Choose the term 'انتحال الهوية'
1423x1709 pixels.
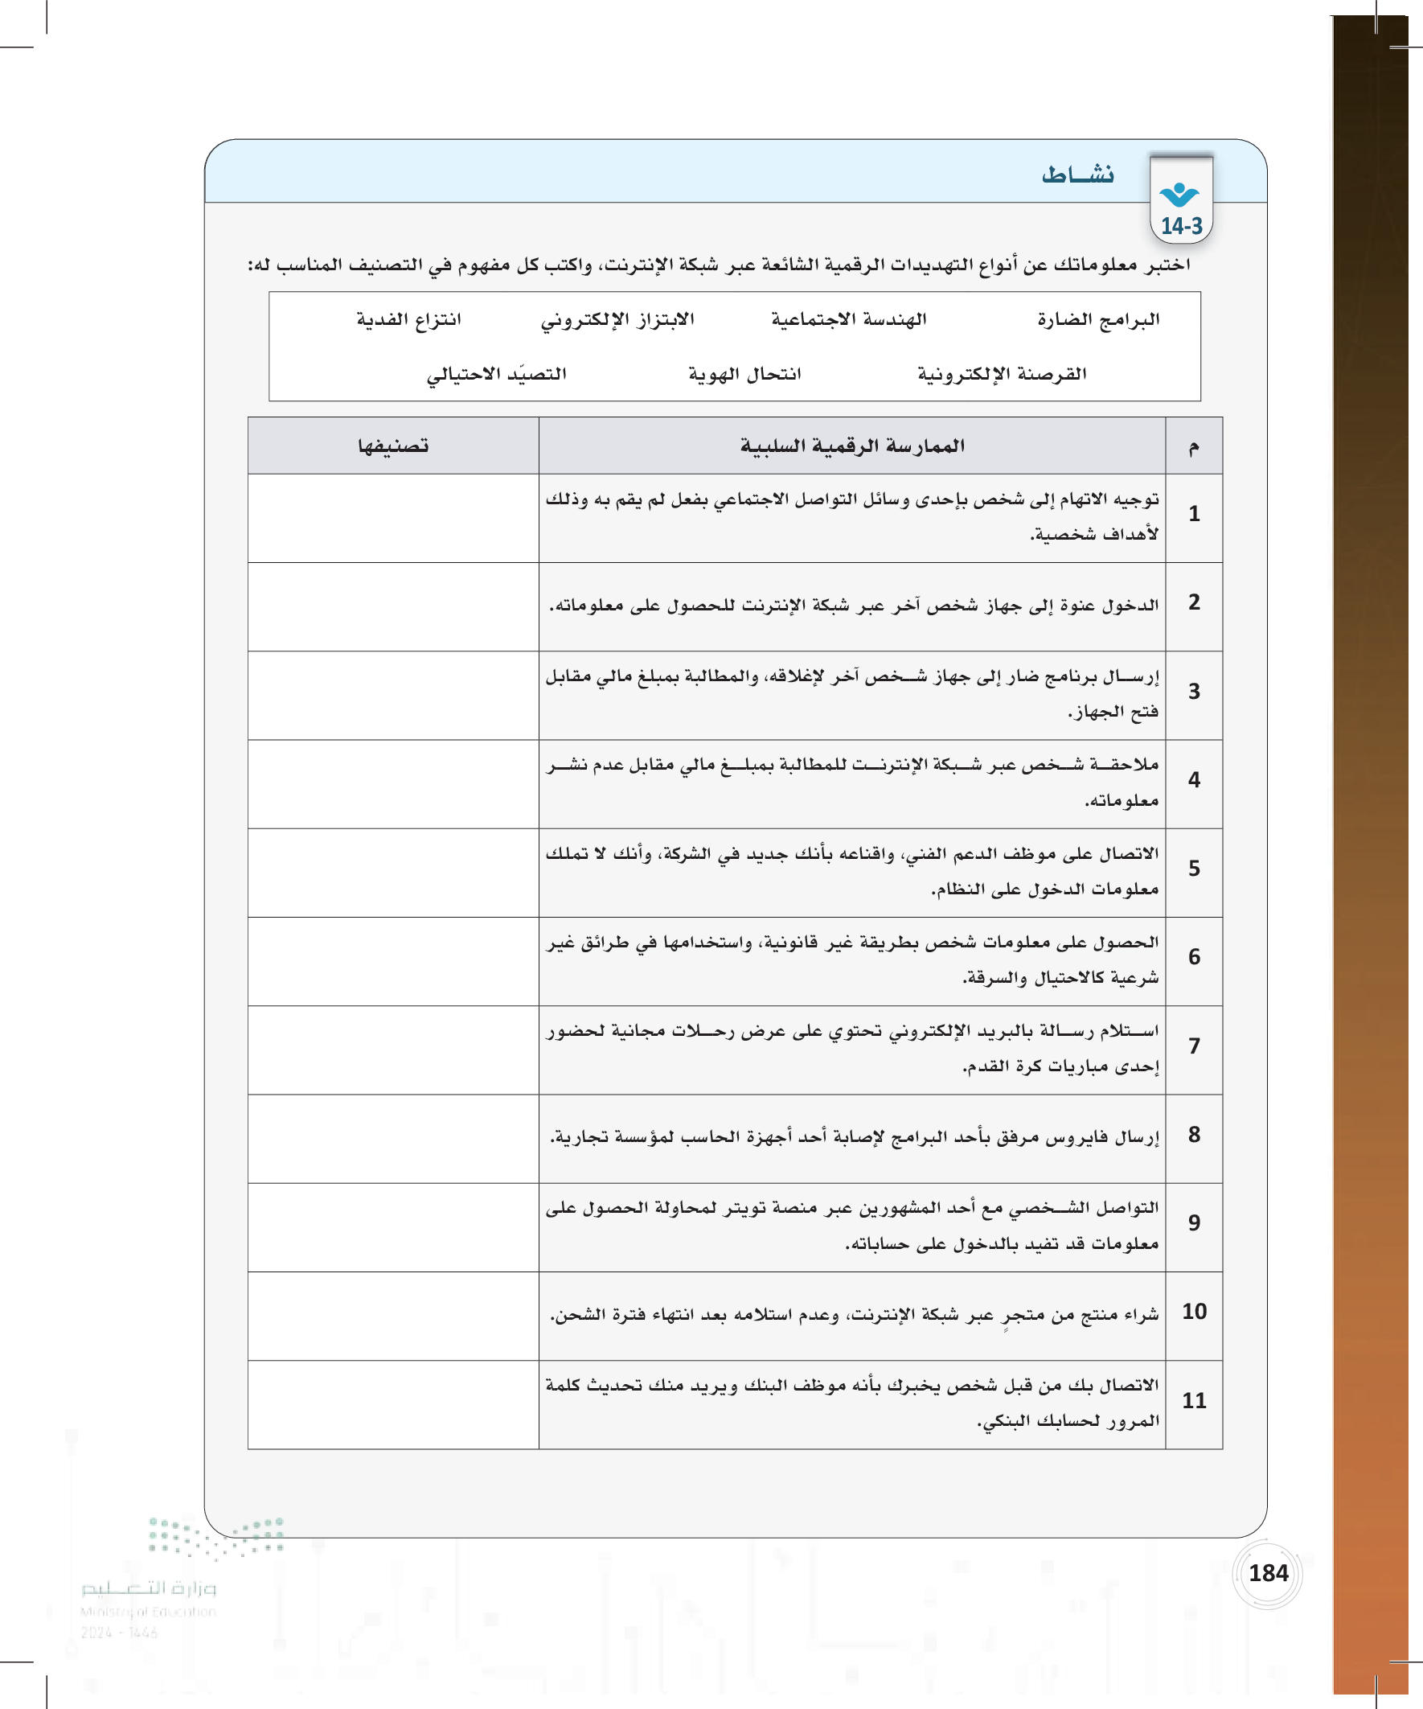pos(744,374)
